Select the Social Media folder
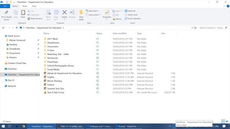 (x=53, y=69)
